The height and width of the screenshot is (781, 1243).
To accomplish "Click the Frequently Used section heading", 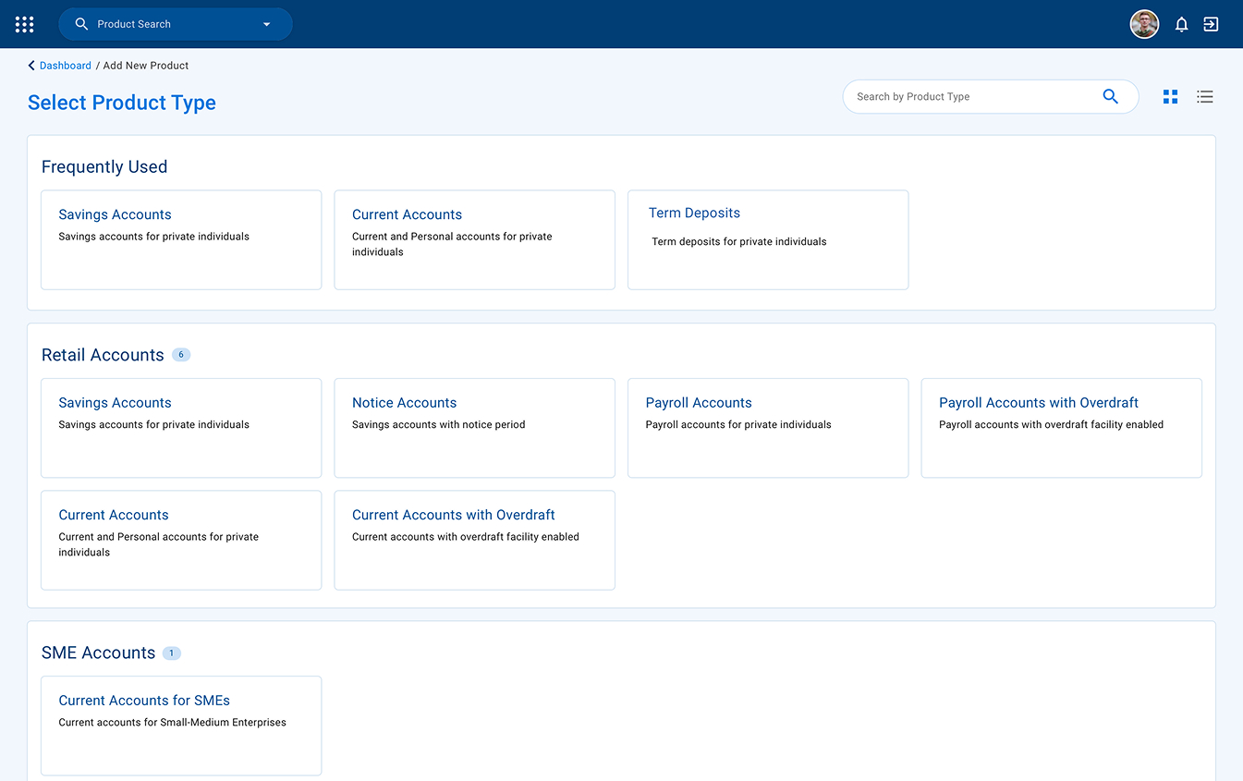I will (104, 167).
